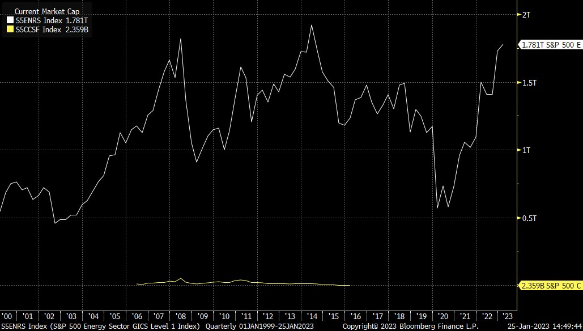The image size is (583, 331).
Task: Click the 2014 peak of the white line
Action: point(312,26)
